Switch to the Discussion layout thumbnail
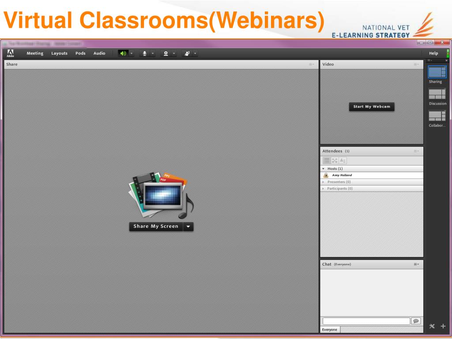Viewport: 452px width, 339px height. point(437,94)
